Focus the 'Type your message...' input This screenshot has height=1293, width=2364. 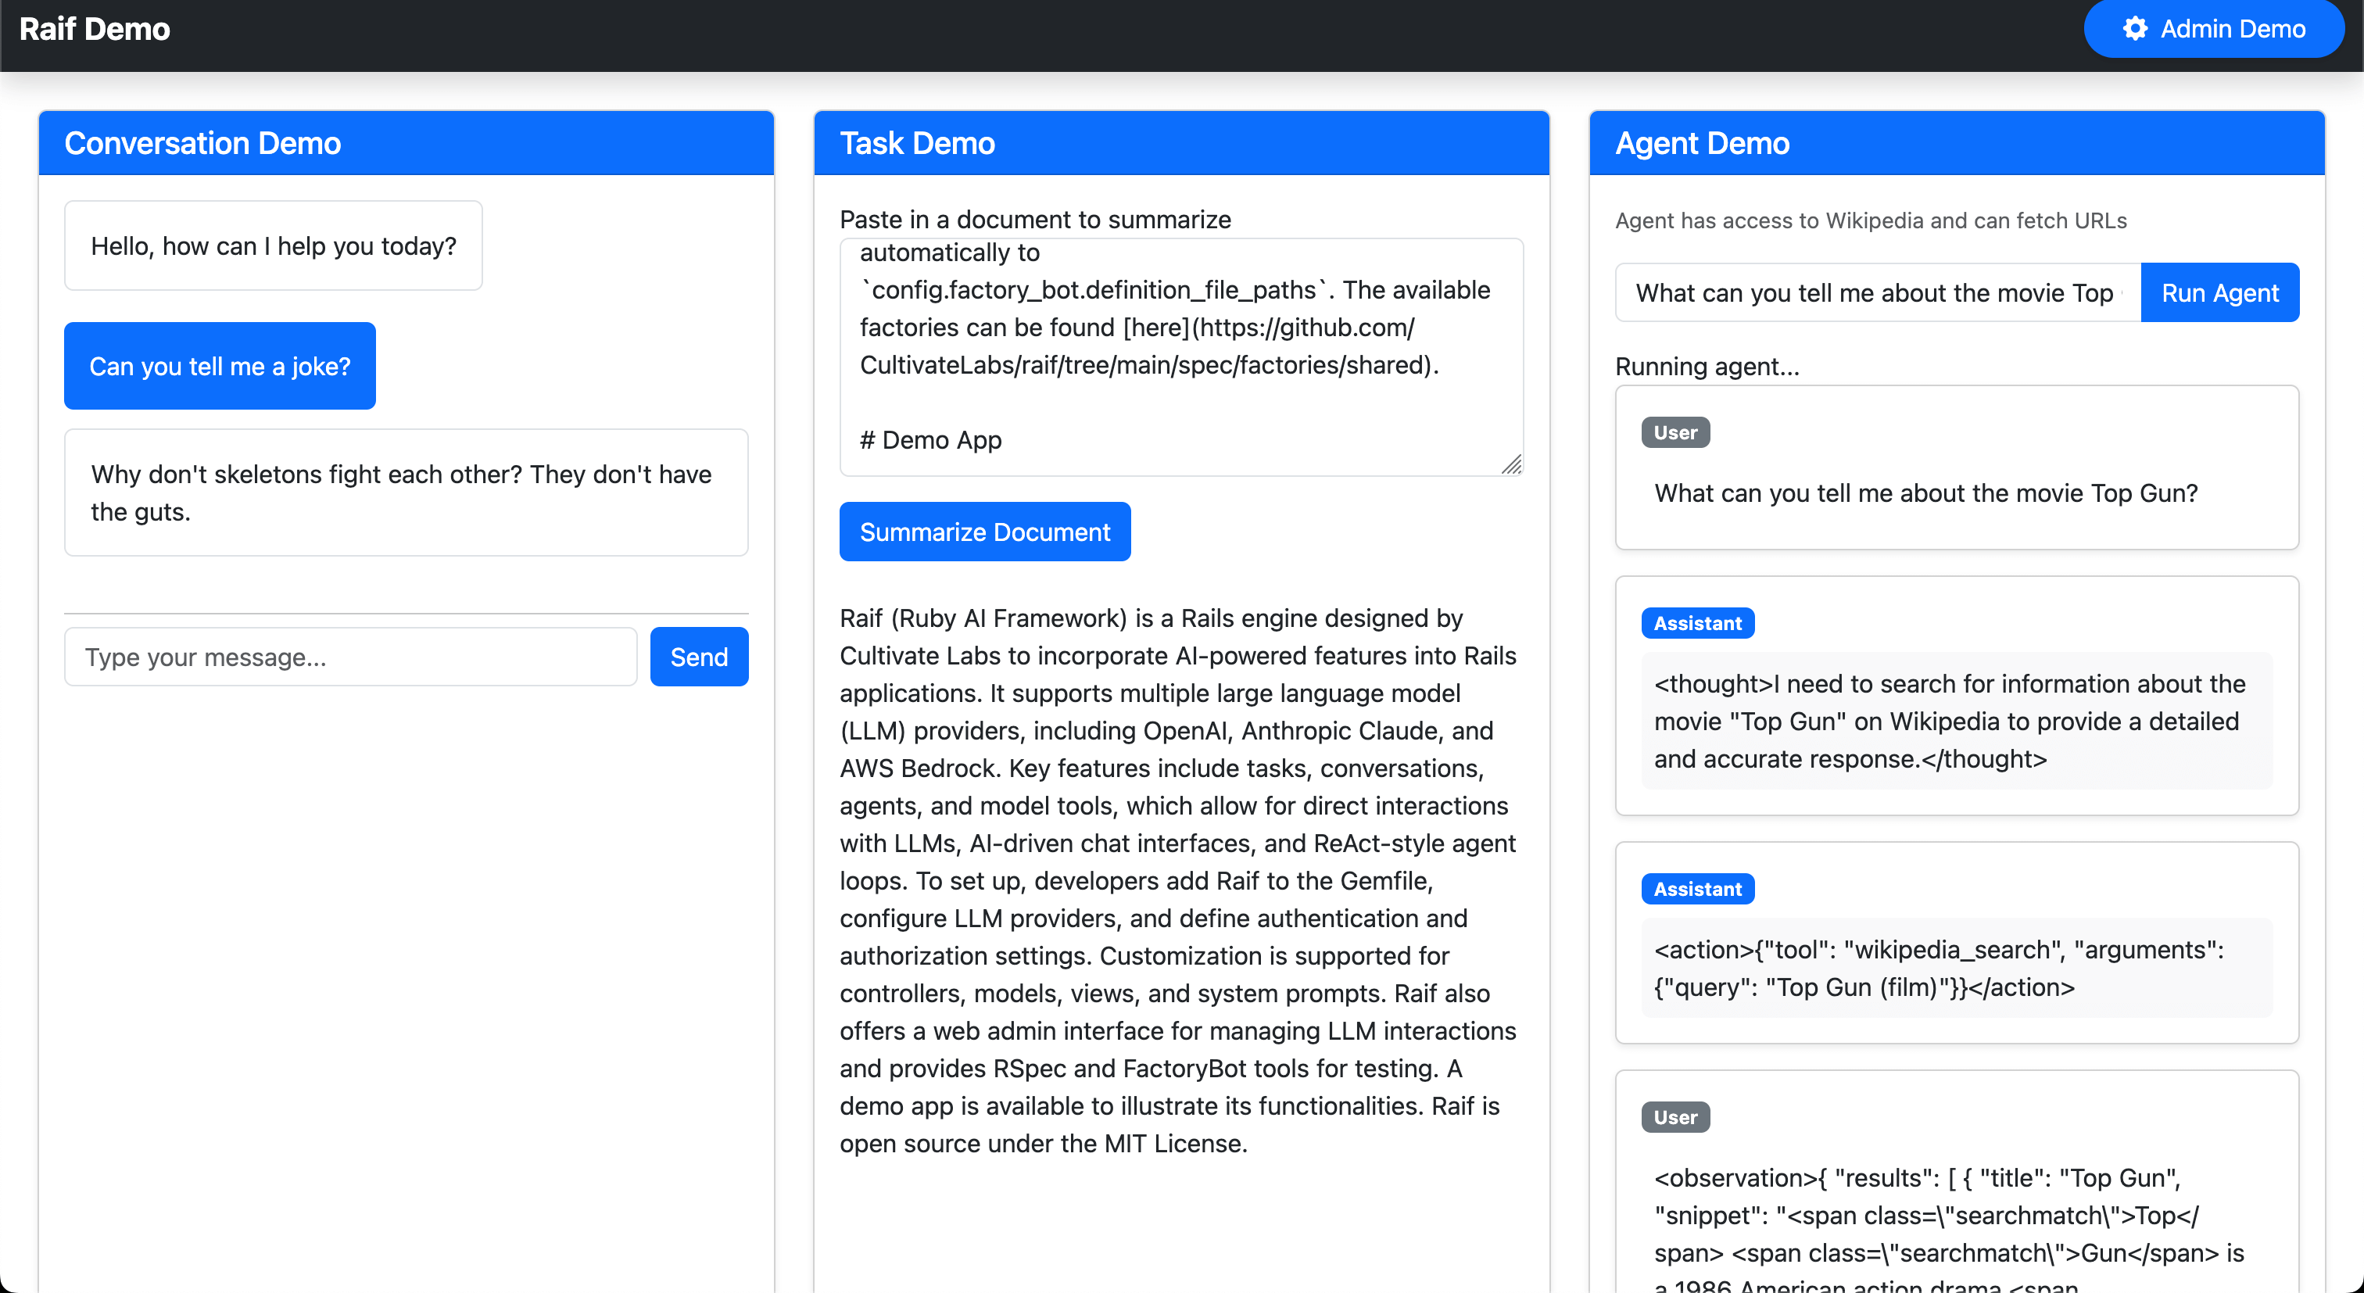tap(350, 657)
